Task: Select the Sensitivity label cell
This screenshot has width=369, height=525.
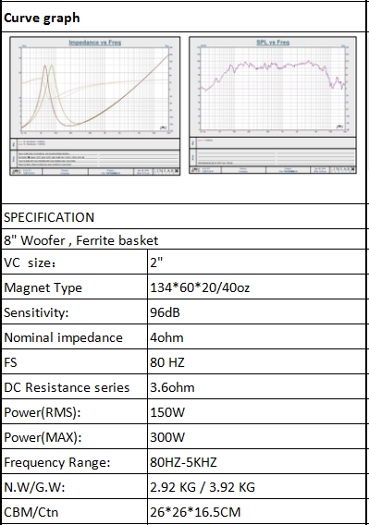Action: coord(74,311)
